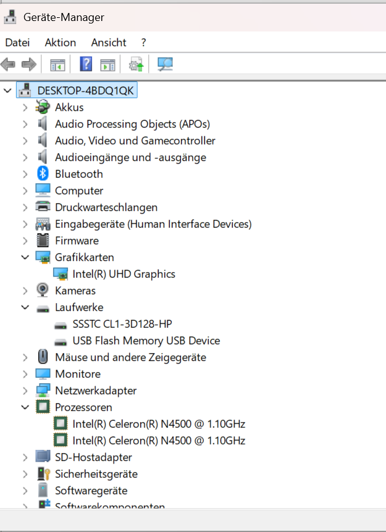Click the Forward arrow toolbar icon
386x532 pixels.
pyautogui.click(x=29, y=64)
